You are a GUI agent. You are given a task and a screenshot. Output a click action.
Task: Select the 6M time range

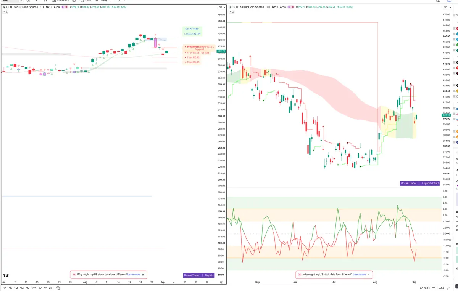pyautogui.click(x=27, y=288)
